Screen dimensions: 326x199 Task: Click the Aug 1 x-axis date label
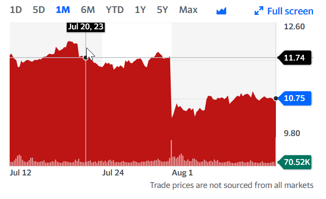(183, 172)
